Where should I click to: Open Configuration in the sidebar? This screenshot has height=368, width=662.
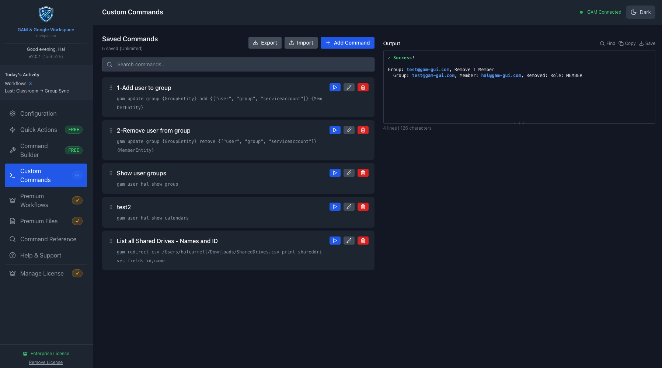[x=46, y=113]
